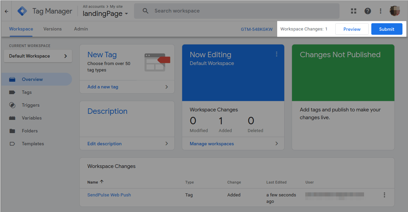The image size is (408, 212).
Task: Click the Folders icon in sidebar
Action: tap(12, 131)
